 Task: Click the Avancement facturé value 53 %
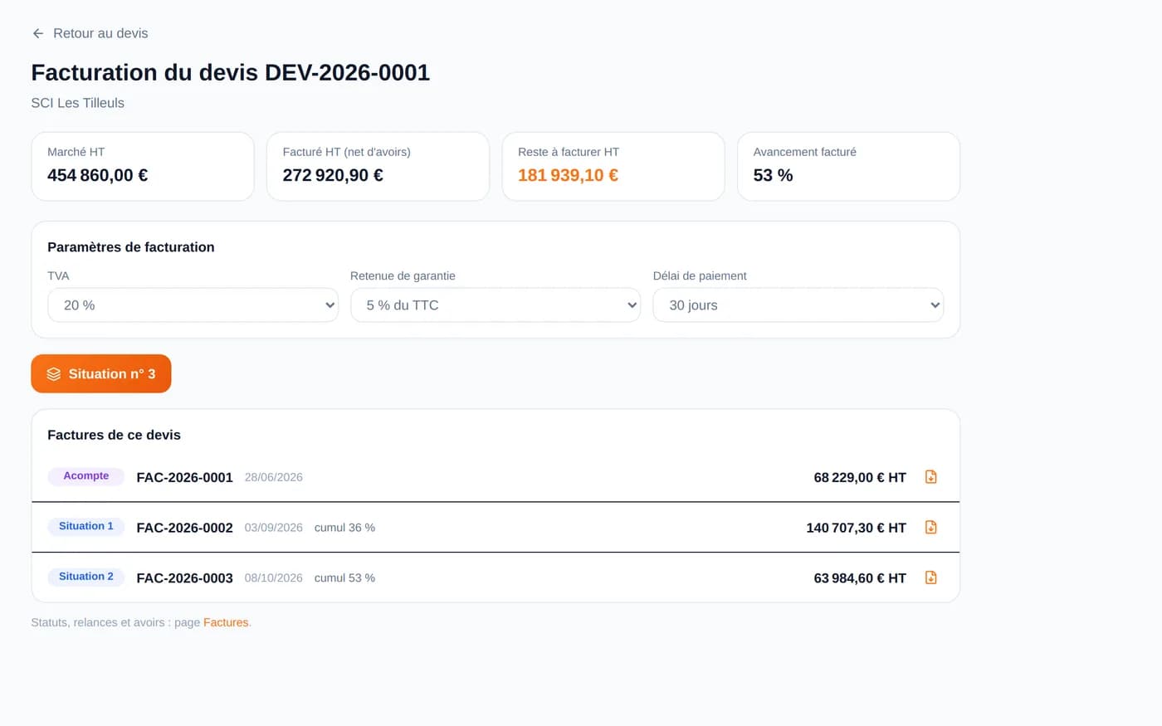tap(773, 175)
